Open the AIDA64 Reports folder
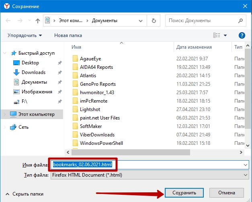The image size is (252, 202). tap(96, 67)
